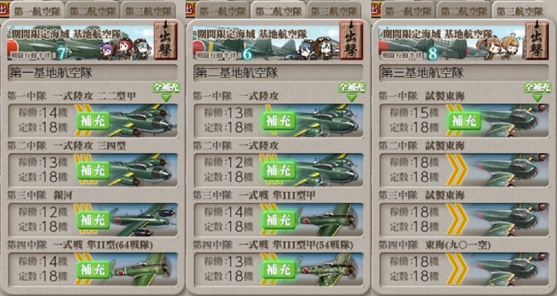This screenshot has width=557, height=296.
Task: Click the range 6 indicator in second corps banner
Action: coord(247,54)
